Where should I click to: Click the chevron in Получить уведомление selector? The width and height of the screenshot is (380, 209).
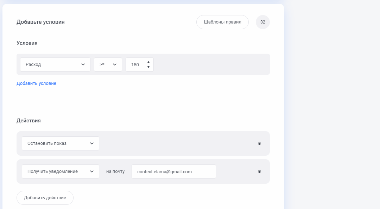point(92,171)
